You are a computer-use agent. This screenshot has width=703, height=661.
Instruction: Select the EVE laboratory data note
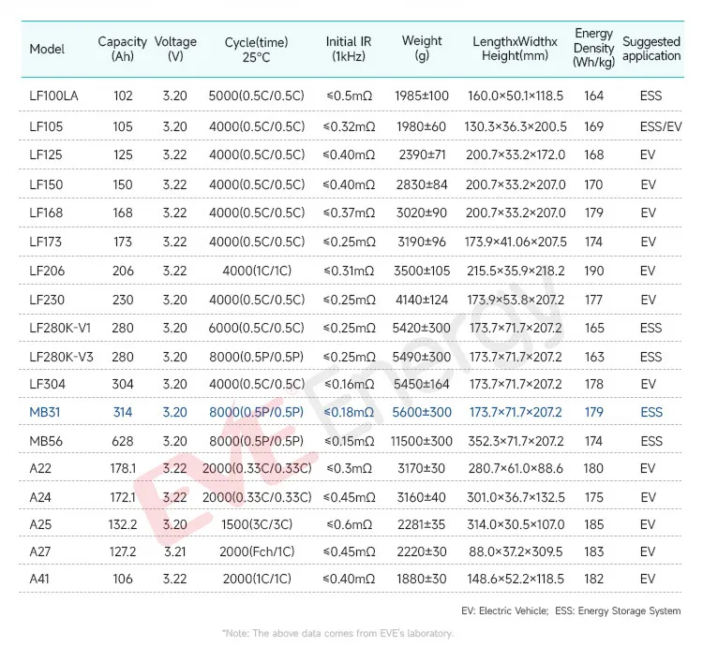coord(337,633)
